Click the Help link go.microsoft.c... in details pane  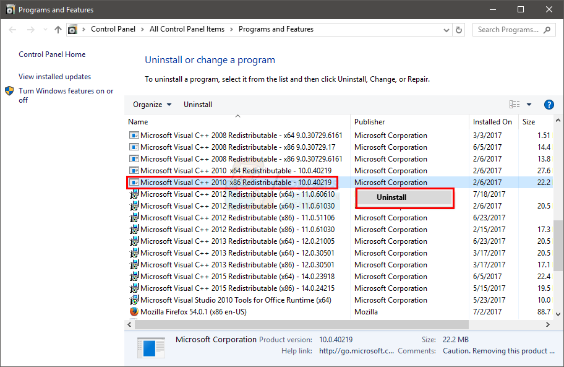[356, 351]
